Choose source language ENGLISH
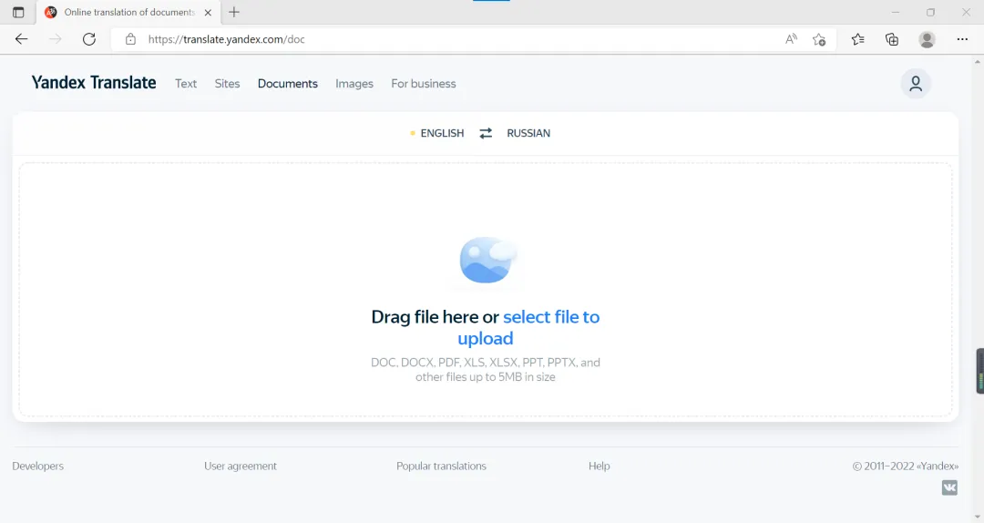 [x=442, y=133]
